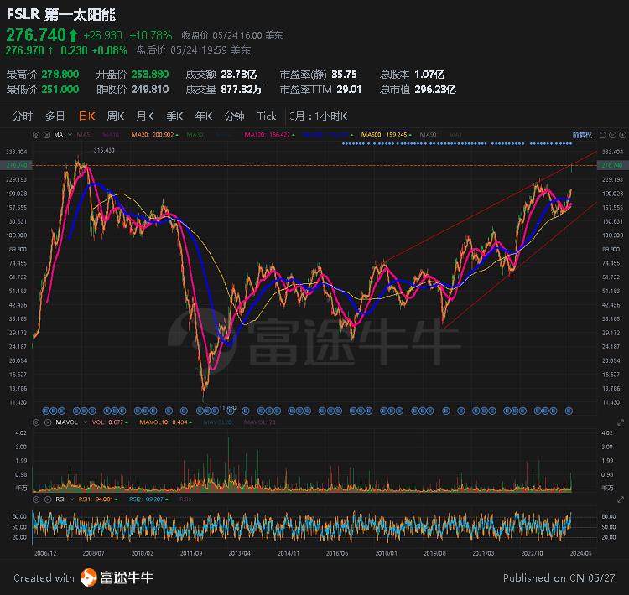Open MAVOL indicator settings gear
The image size is (629, 595).
36,422
